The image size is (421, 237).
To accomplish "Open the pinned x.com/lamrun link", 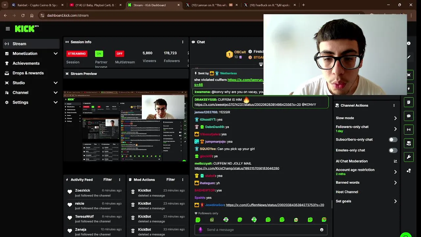I will click(x=245, y=80).
